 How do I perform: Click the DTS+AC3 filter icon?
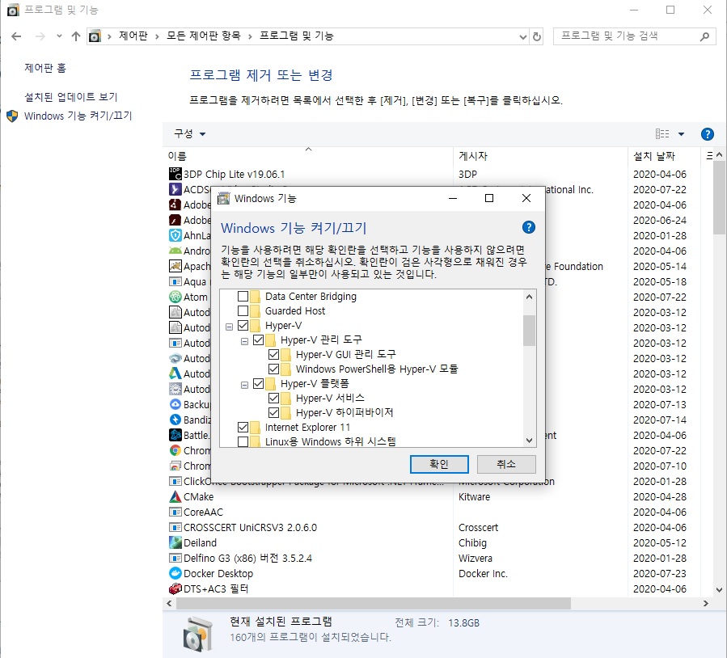point(175,588)
